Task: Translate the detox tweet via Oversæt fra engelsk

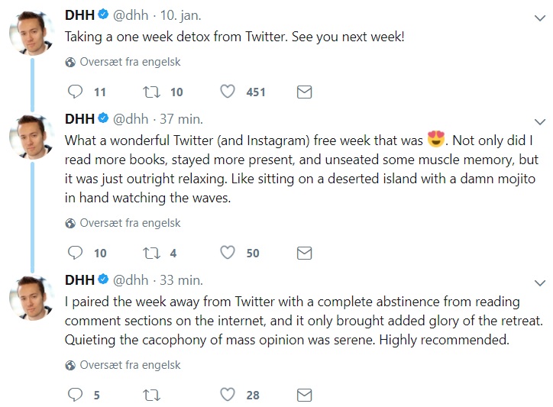Action: tap(130, 63)
